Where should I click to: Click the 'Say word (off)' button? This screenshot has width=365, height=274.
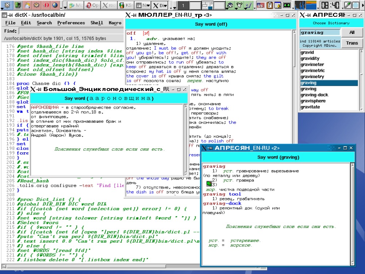point(211,24)
